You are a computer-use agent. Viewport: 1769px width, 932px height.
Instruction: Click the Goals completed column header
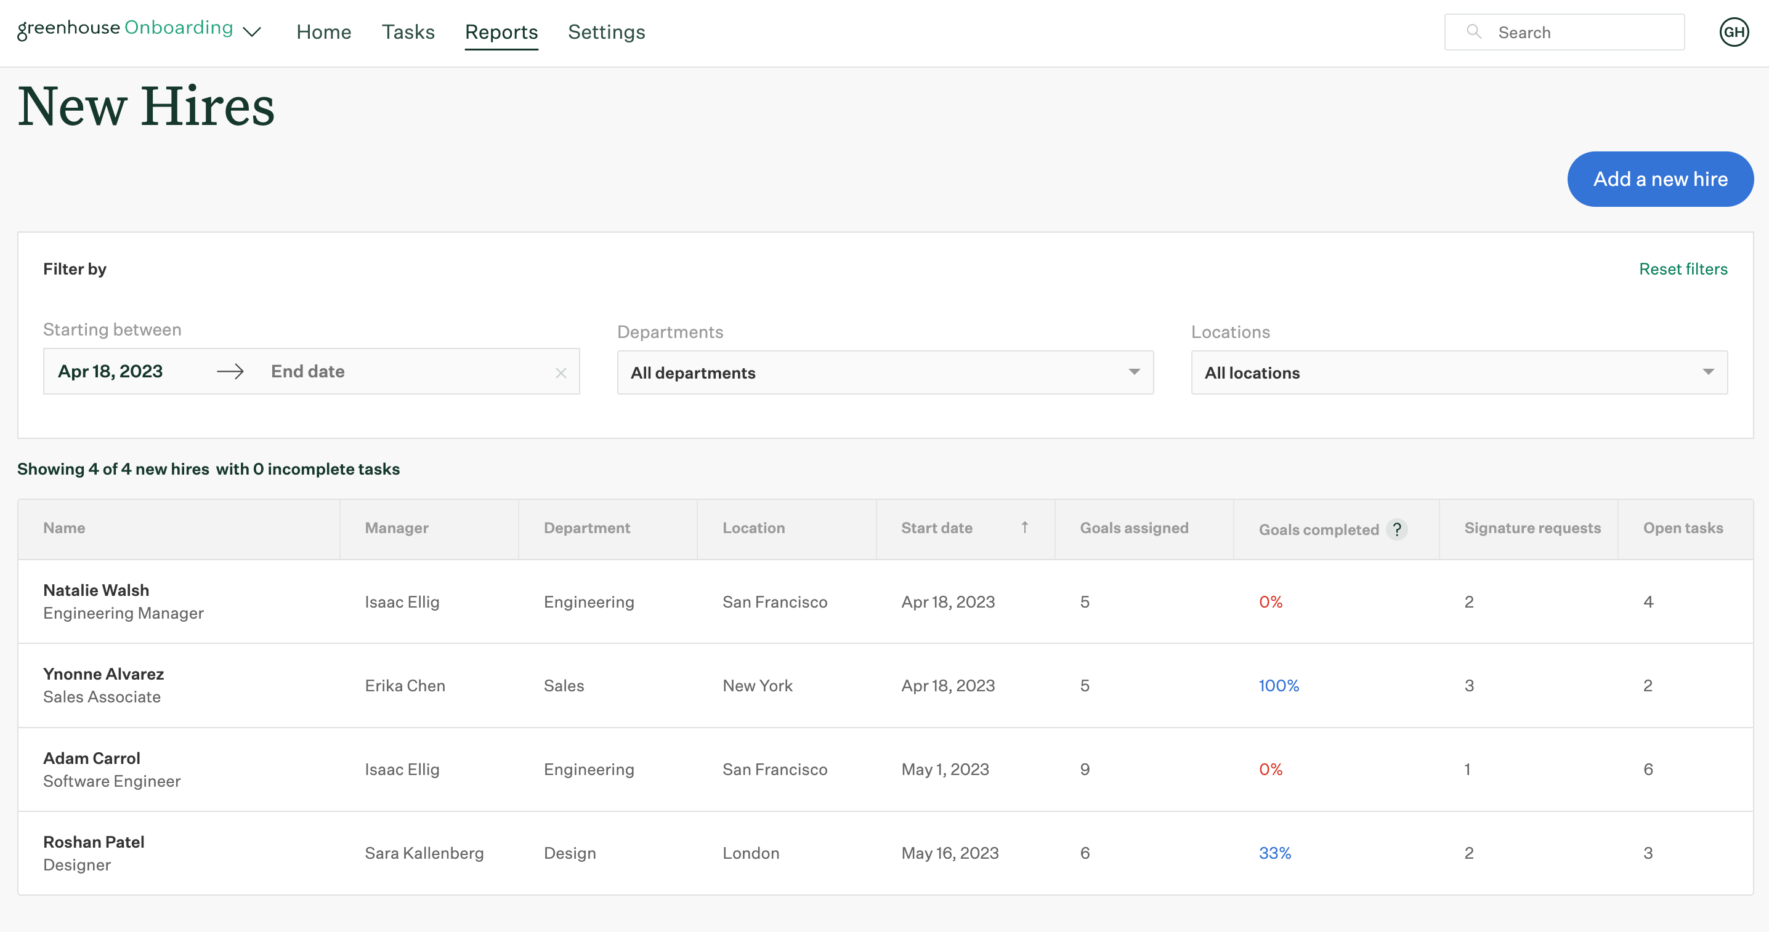1319,529
